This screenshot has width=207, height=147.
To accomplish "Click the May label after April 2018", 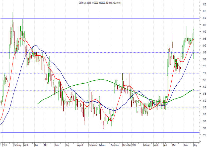I will 46,145.
